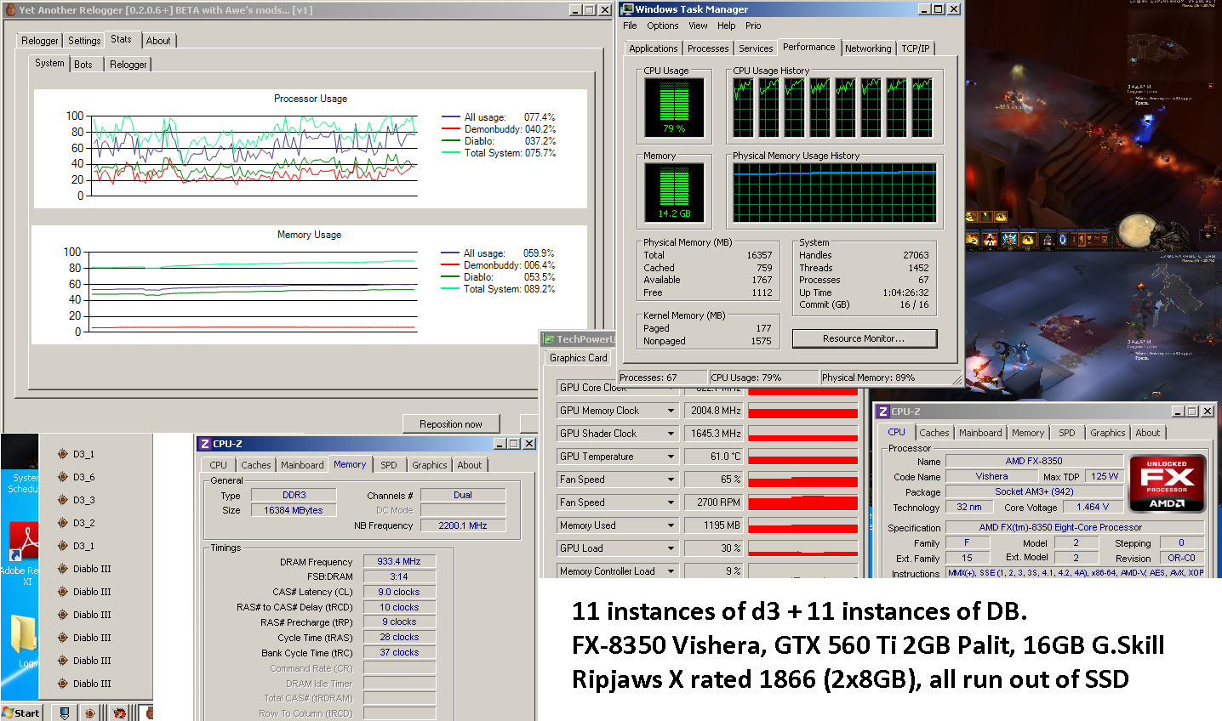The image size is (1222, 721).
Task: Open GPU Load sensor dropdown
Action: pos(671,548)
